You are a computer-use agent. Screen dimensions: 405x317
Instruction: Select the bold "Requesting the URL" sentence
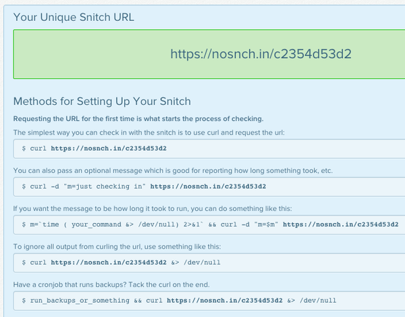(x=138, y=119)
